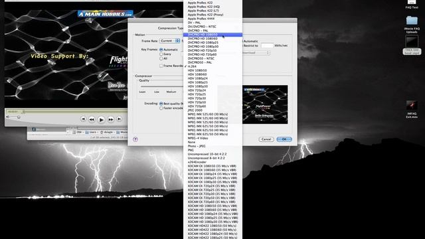
Task: Choose XDCAM EX 1080i50 (35 Mb/s VBR)
Action: point(212,166)
